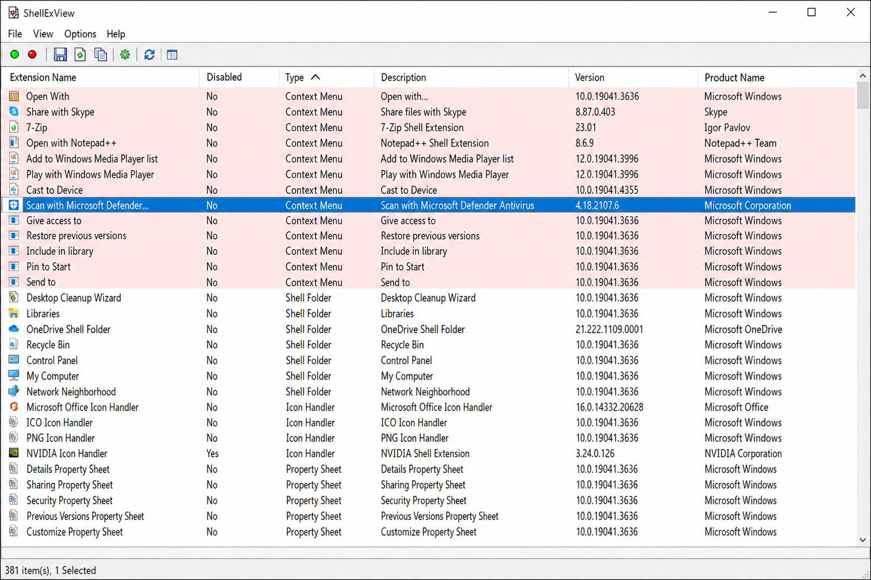Click the red Disable Selected Items toolbar icon

(x=32, y=54)
